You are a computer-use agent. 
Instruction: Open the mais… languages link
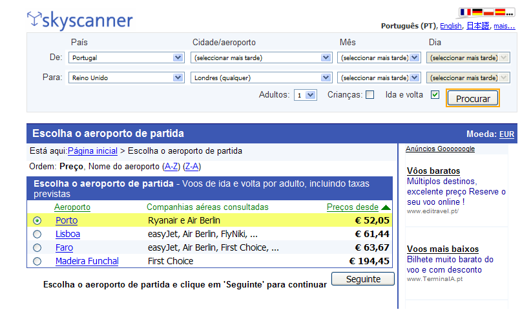(505, 26)
